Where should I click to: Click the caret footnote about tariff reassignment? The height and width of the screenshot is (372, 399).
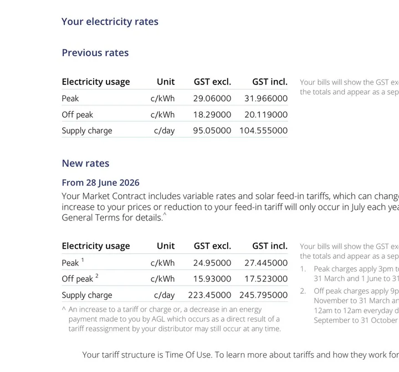pyautogui.click(x=171, y=319)
